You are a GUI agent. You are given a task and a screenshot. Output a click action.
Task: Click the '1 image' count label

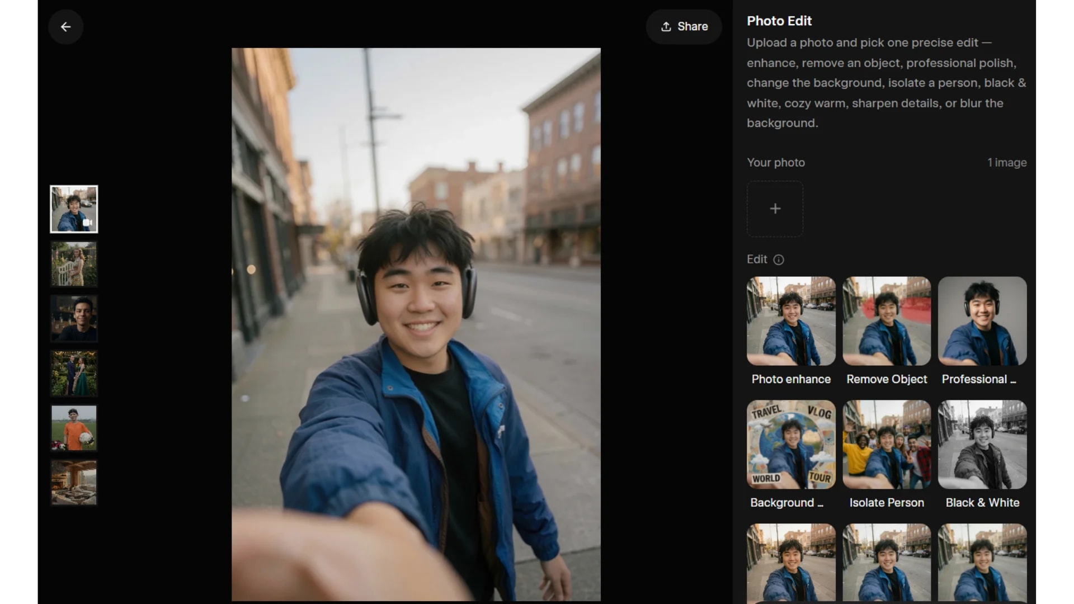click(x=1007, y=163)
